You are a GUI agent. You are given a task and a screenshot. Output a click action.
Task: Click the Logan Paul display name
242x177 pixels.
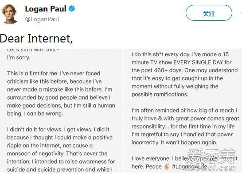pos(46,8)
